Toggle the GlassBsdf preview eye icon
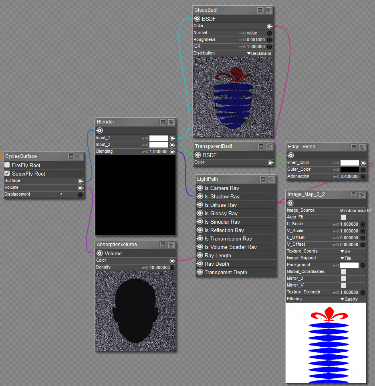The image size is (375, 386). (269, 10)
